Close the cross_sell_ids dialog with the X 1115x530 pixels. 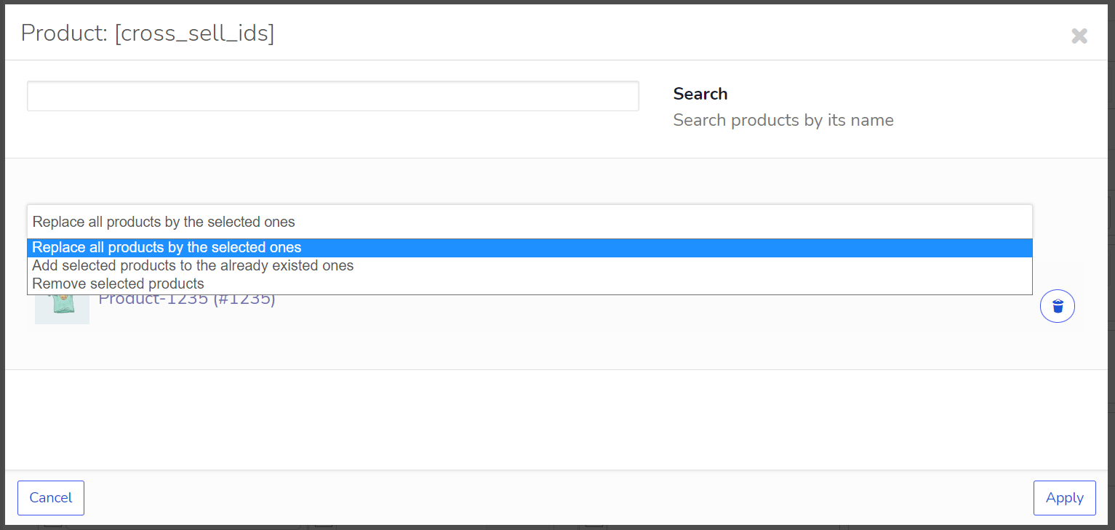[x=1079, y=36]
